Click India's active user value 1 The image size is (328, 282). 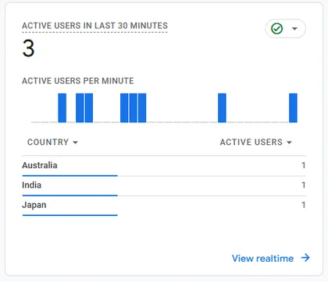tap(303, 185)
